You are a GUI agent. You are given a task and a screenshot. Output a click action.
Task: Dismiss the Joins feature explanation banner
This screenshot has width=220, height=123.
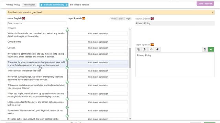point(213,12)
